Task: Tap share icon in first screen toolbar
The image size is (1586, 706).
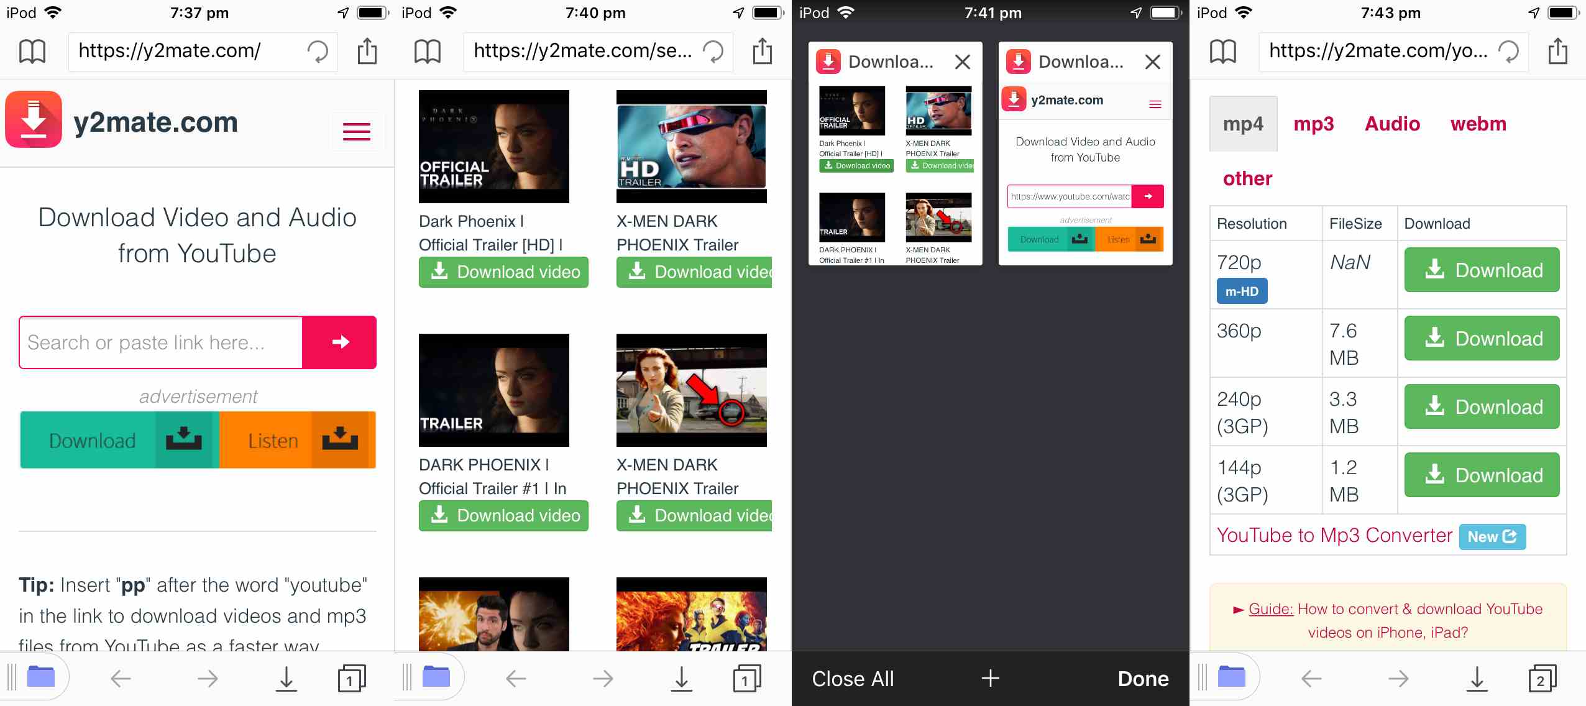Action: pyautogui.click(x=367, y=51)
